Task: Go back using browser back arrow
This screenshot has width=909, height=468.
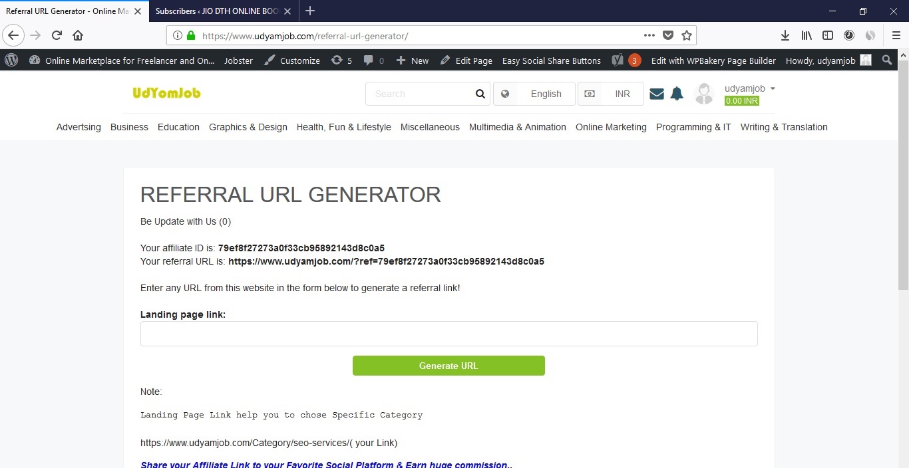Action: (13, 35)
